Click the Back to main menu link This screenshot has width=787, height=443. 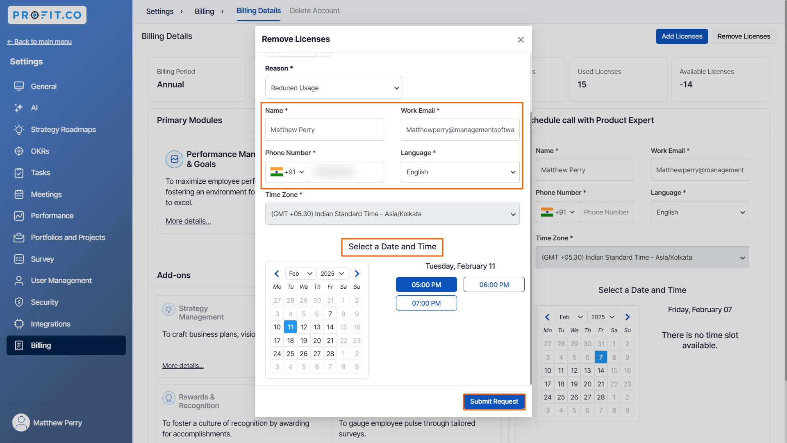tap(39, 41)
